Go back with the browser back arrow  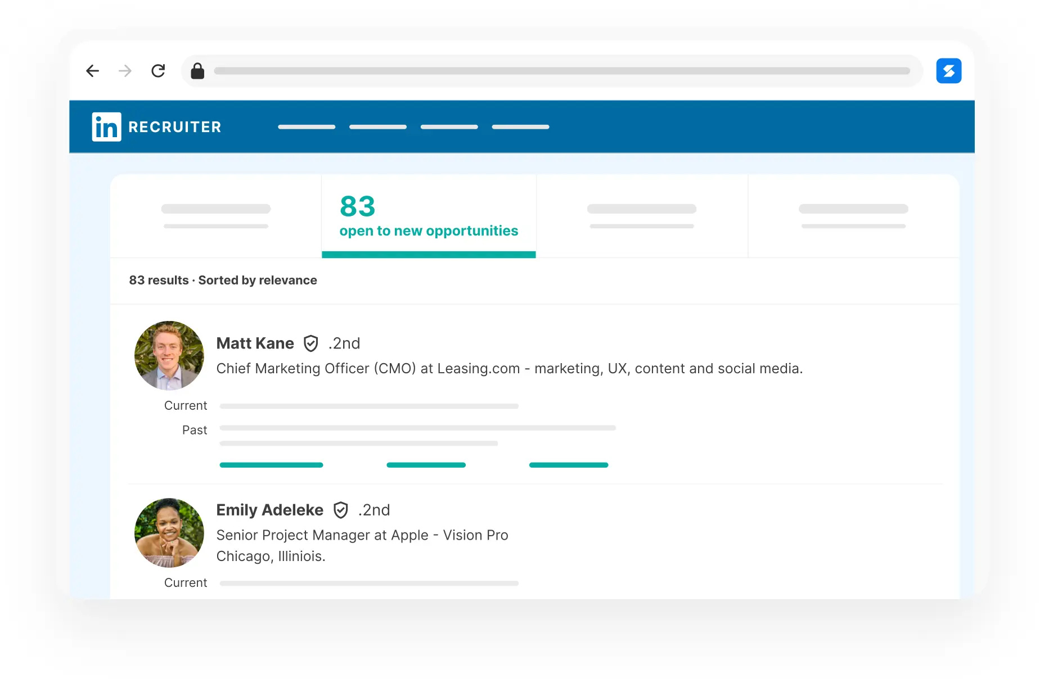[x=93, y=71]
